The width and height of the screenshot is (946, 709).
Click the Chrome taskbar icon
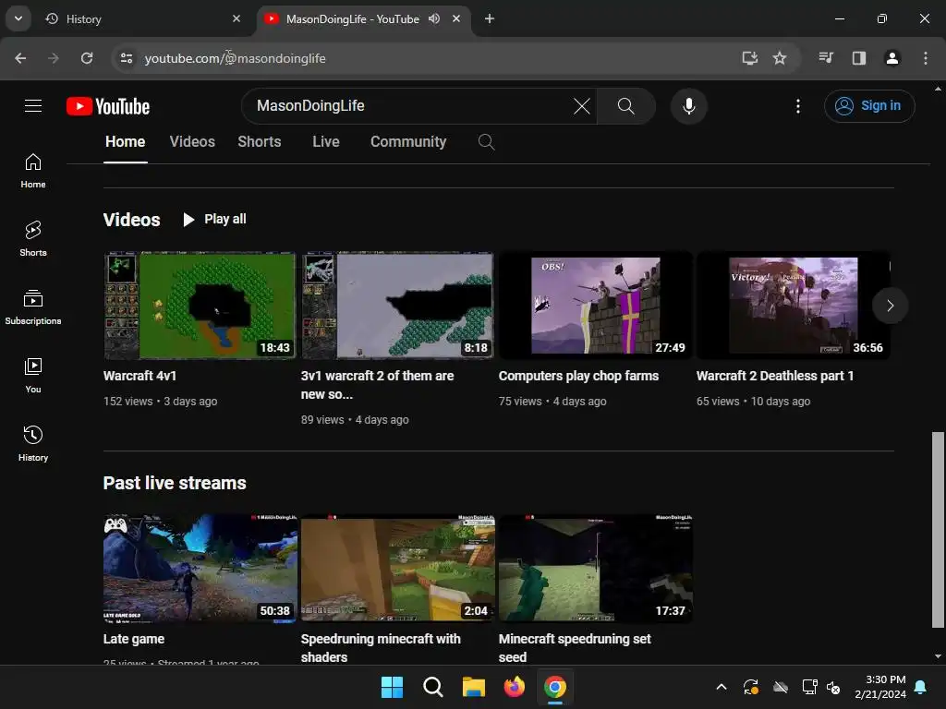click(555, 687)
